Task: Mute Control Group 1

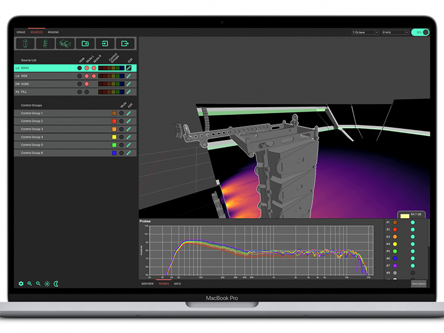Action: [121, 113]
